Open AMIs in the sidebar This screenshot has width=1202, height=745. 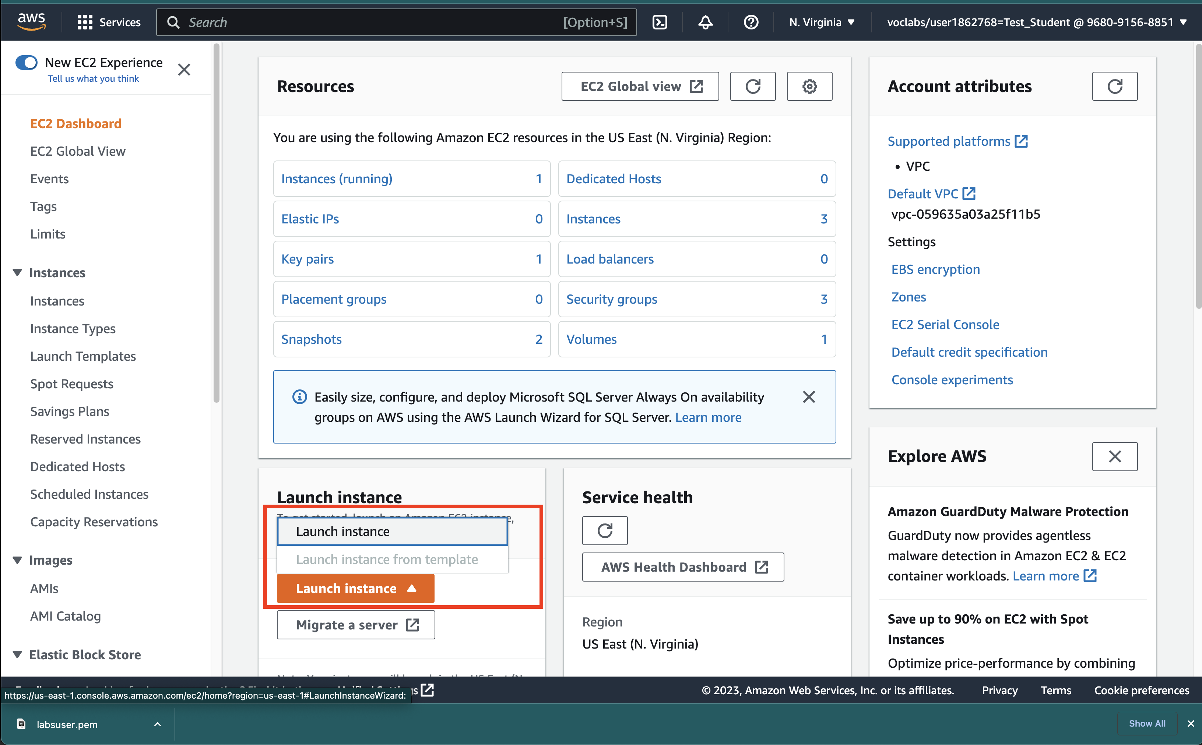tap(44, 588)
